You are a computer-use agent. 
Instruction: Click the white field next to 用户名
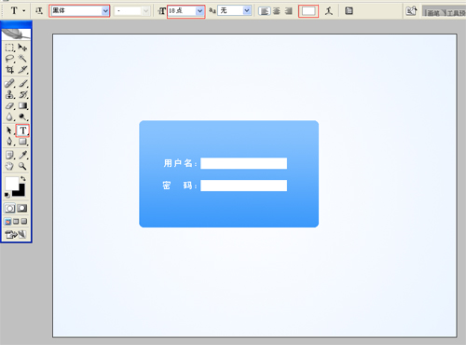click(244, 163)
